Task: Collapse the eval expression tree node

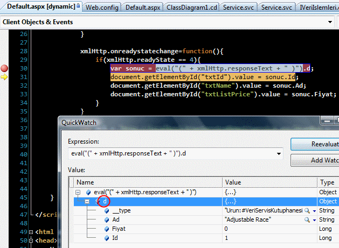Action: [x=79, y=193]
